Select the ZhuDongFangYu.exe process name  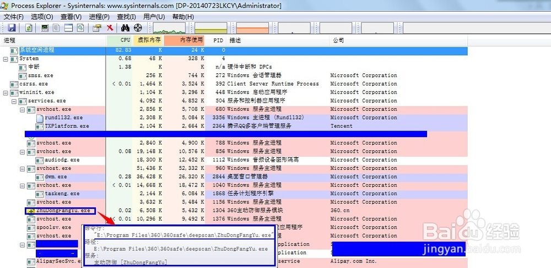tap(63, 211)
